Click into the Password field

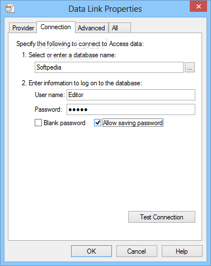point(131,109)
